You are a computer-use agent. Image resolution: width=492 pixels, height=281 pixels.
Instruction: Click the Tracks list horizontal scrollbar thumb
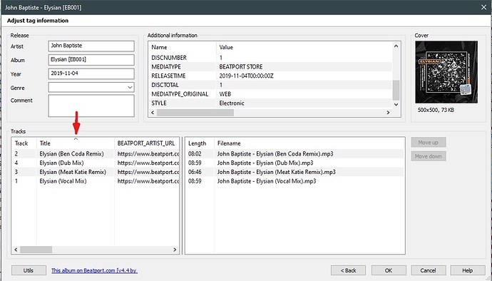36,250
